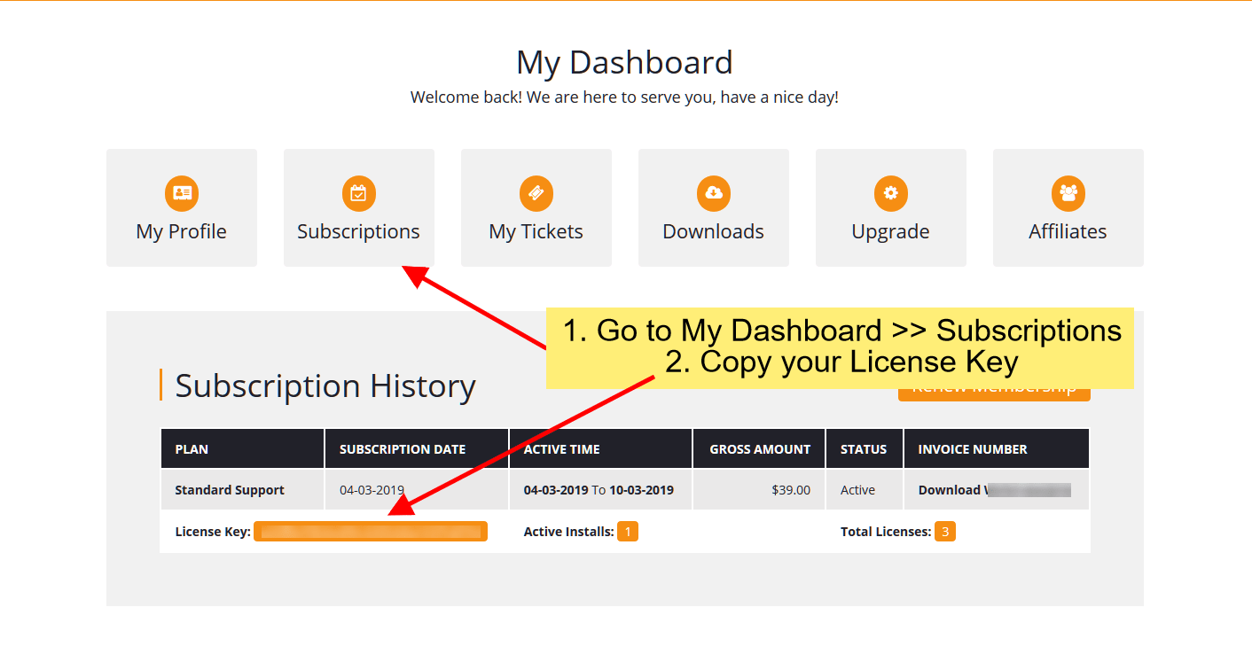
Task: Open the Subscriptions label
Action: tap(359, 232)
